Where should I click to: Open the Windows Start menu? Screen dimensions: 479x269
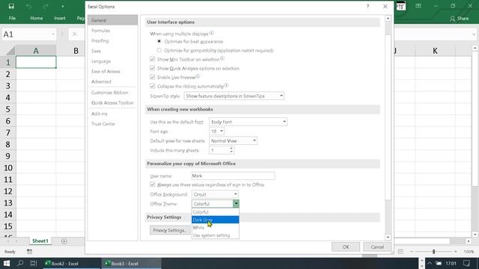tap(7, 263)
